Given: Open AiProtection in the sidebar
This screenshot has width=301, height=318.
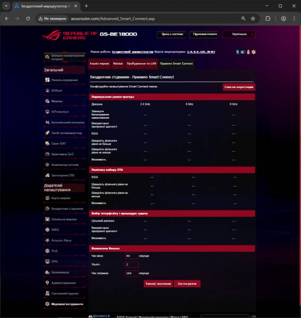Looking at the screenshot, I should [64, 112].
